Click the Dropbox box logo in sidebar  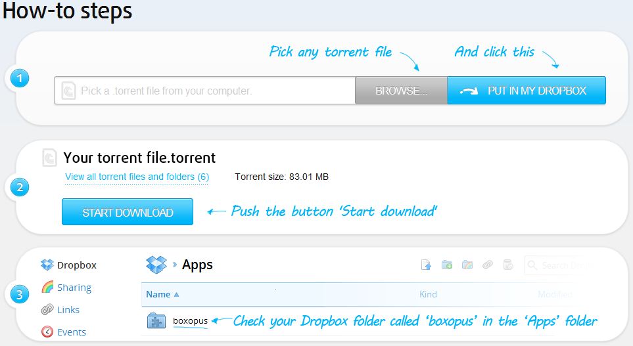[x=47, y=265]
